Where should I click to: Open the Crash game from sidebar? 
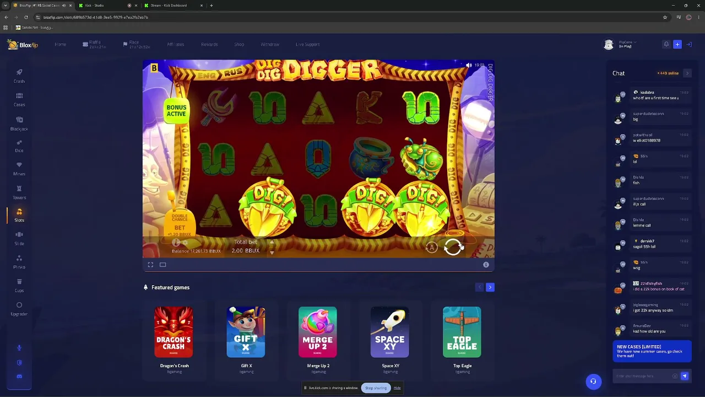pos(19,76)
